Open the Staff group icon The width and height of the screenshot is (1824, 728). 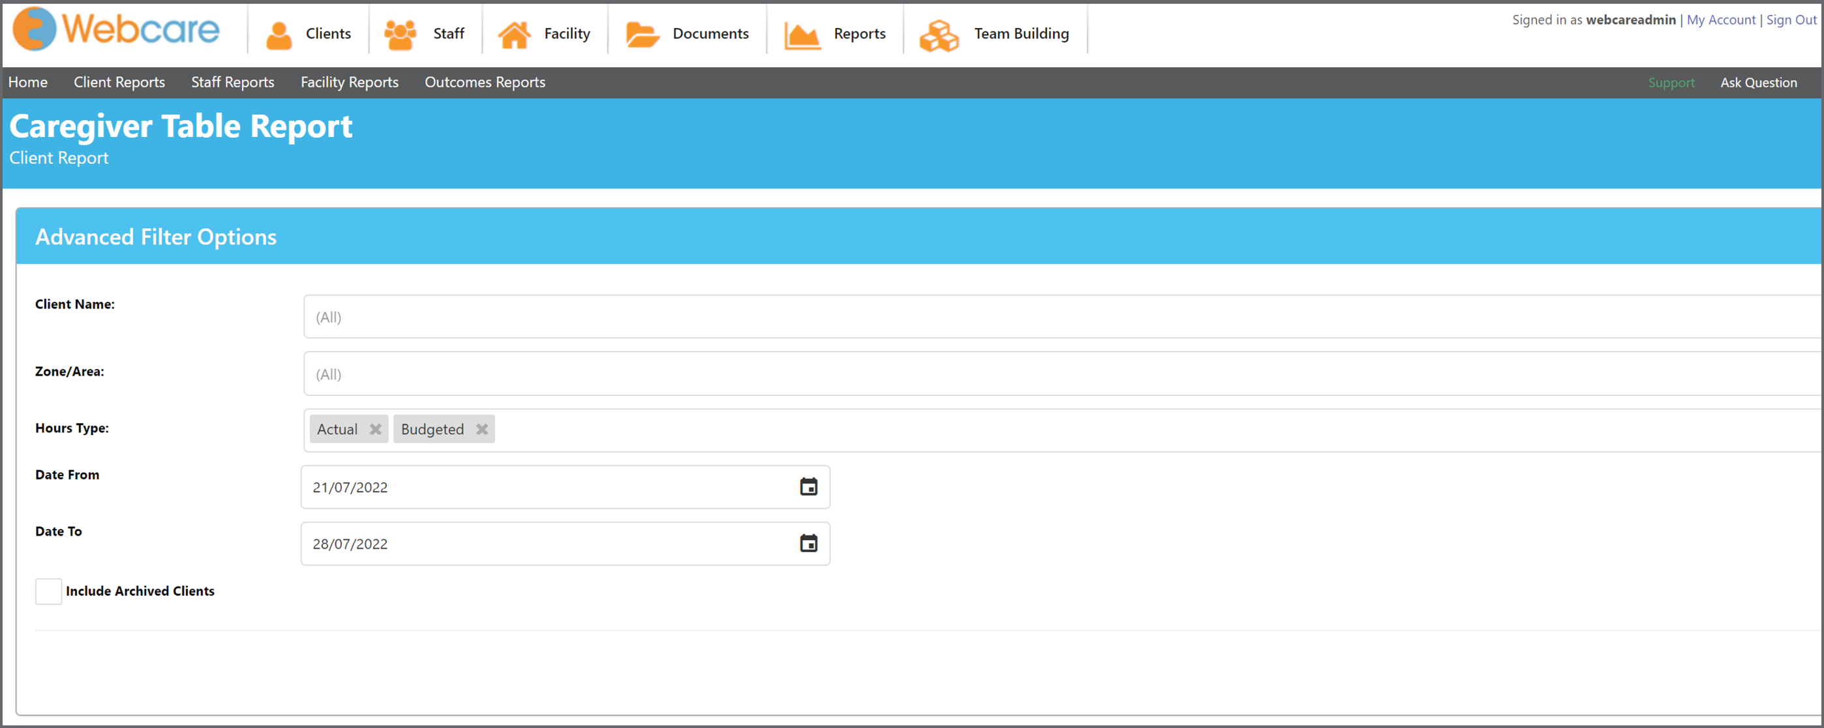click(x=400, y=35)
